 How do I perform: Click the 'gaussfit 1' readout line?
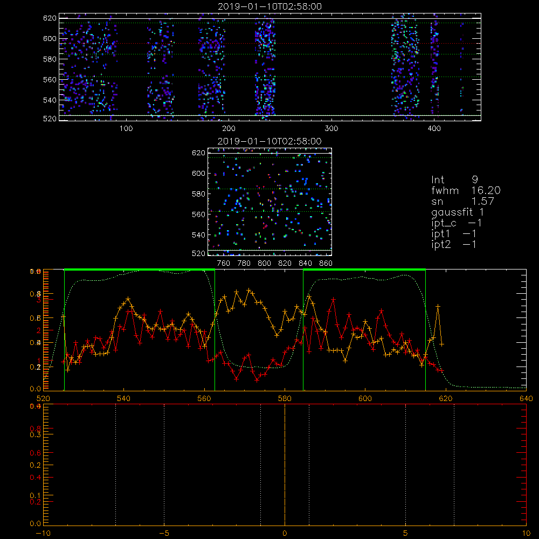coord(458,212)
